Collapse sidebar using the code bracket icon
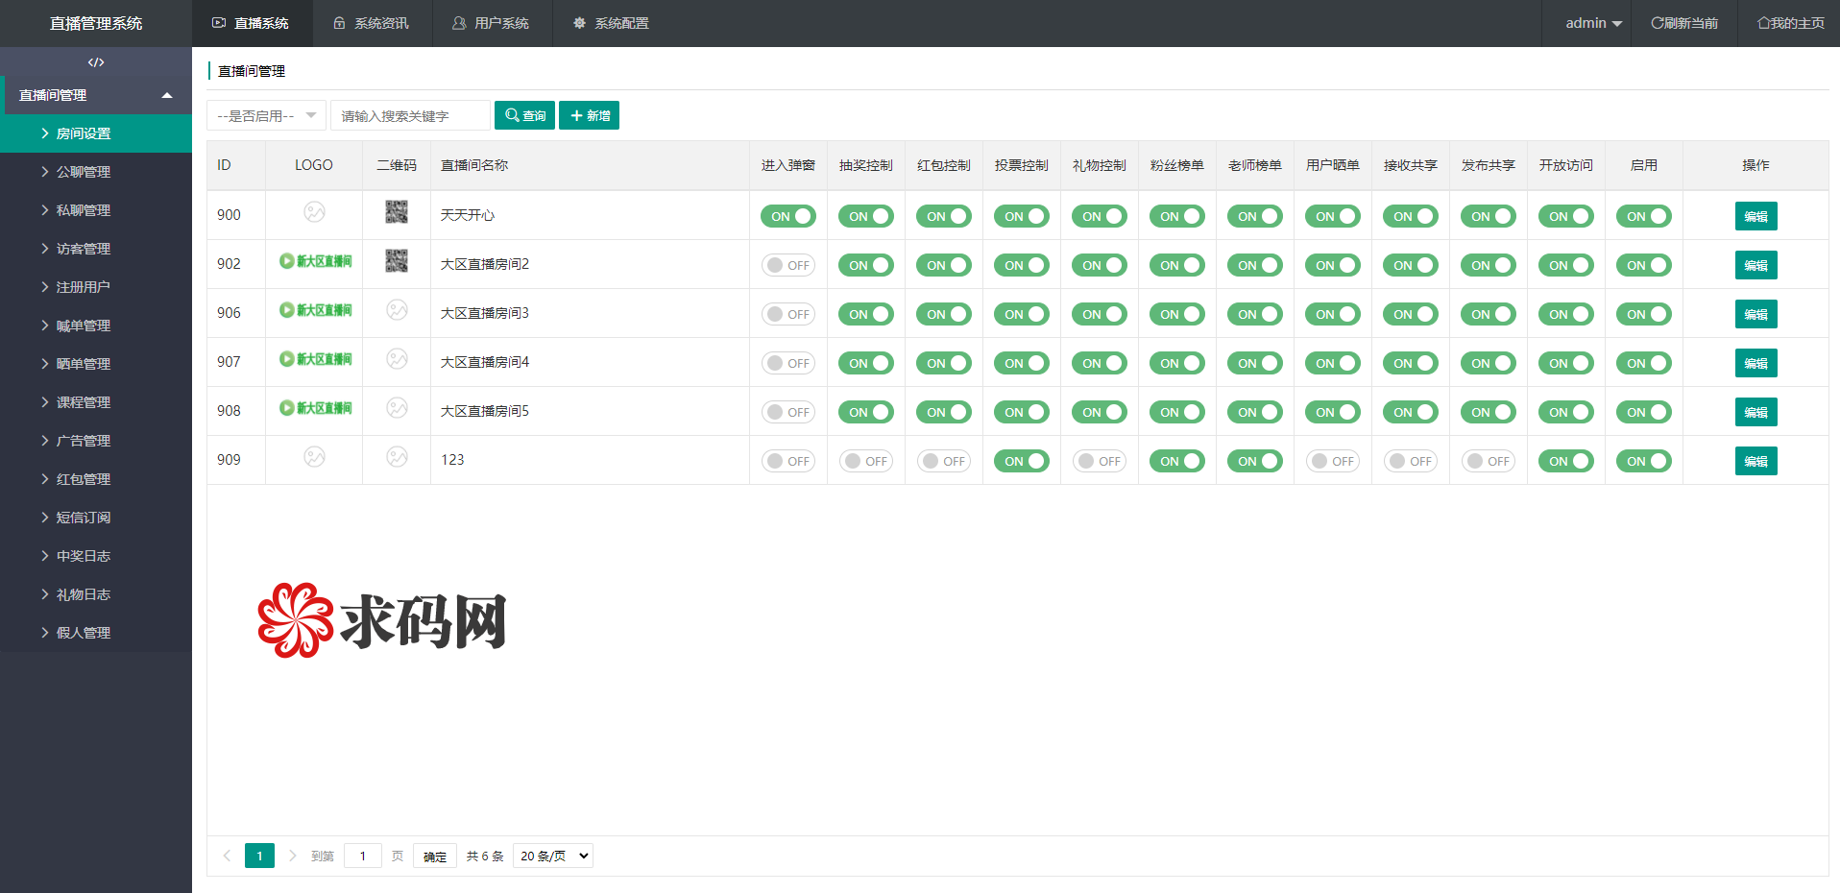This screenshot has width=1840, height=893. [x=96, y=62]
